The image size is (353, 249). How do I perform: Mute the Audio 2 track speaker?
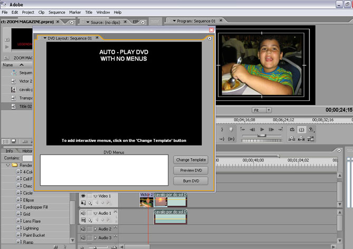coord(83,229)
